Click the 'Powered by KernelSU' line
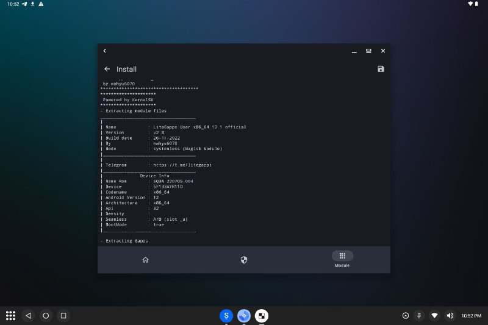The width and height of the screenshot is (488, 325). pos(128,100)
